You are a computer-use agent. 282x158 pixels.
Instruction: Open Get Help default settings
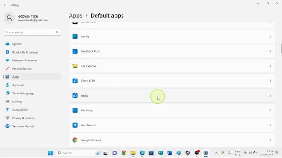(172, 111)
